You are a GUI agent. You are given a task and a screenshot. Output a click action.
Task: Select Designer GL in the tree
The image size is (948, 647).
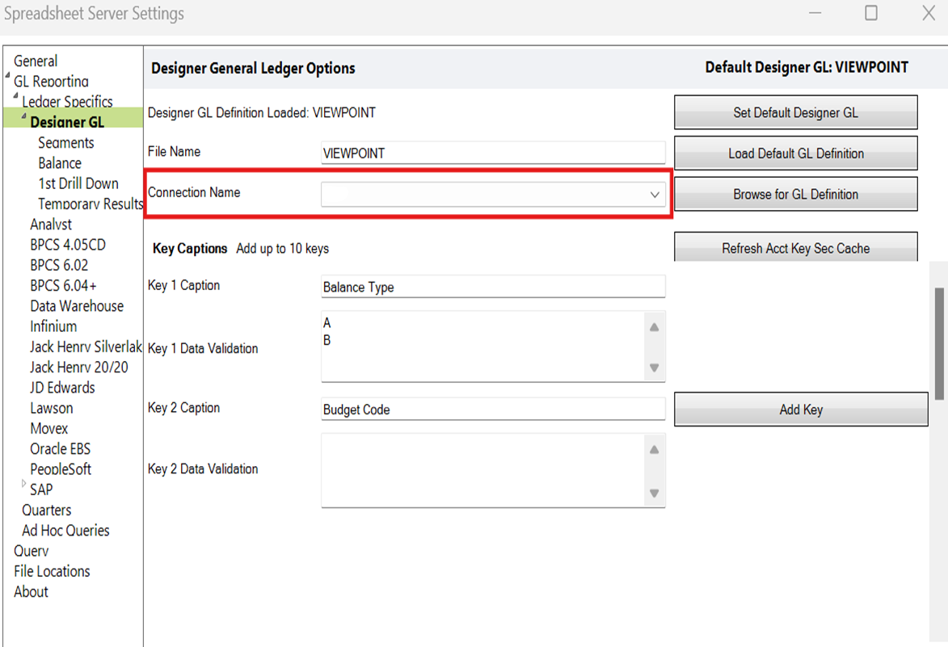click(x=67, y=122)
